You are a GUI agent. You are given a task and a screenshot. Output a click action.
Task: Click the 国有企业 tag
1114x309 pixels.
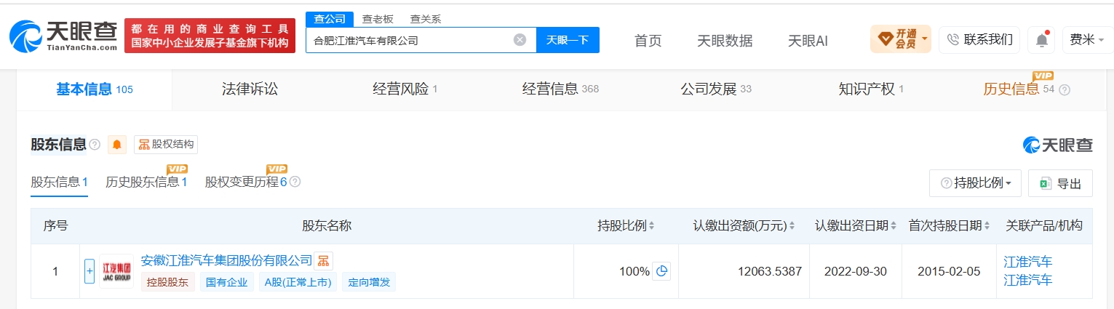point(226,282)
